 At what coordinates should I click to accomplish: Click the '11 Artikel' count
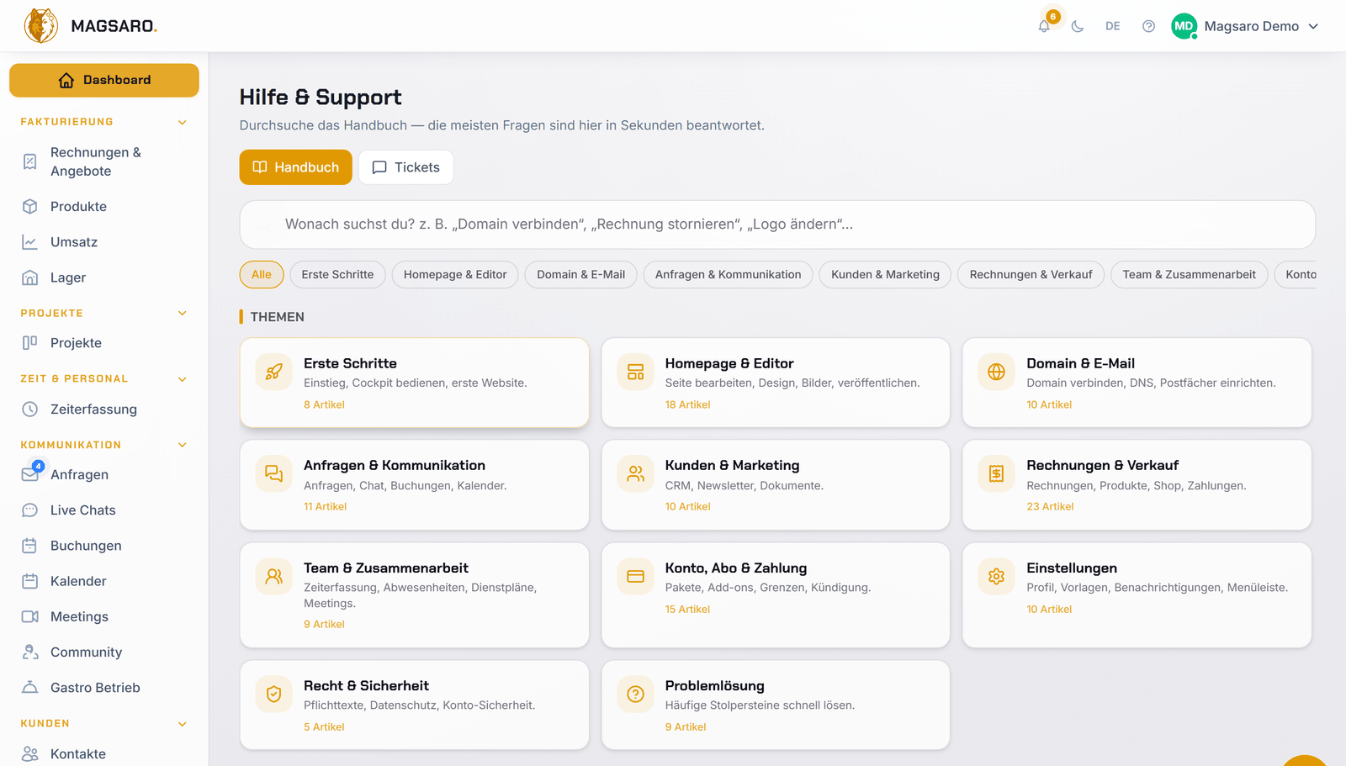[325, 507]
